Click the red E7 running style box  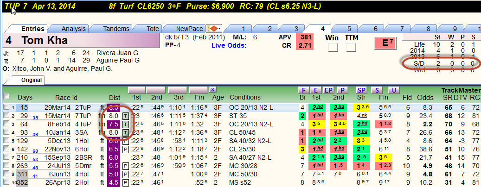(385, 43)
